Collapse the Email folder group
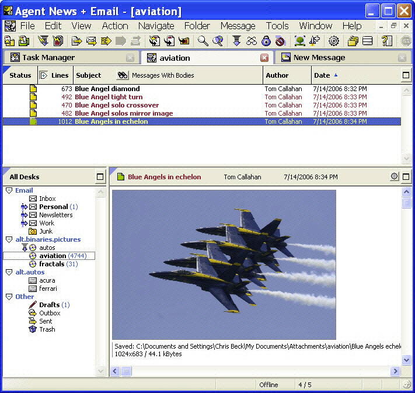 pos(9,190)
